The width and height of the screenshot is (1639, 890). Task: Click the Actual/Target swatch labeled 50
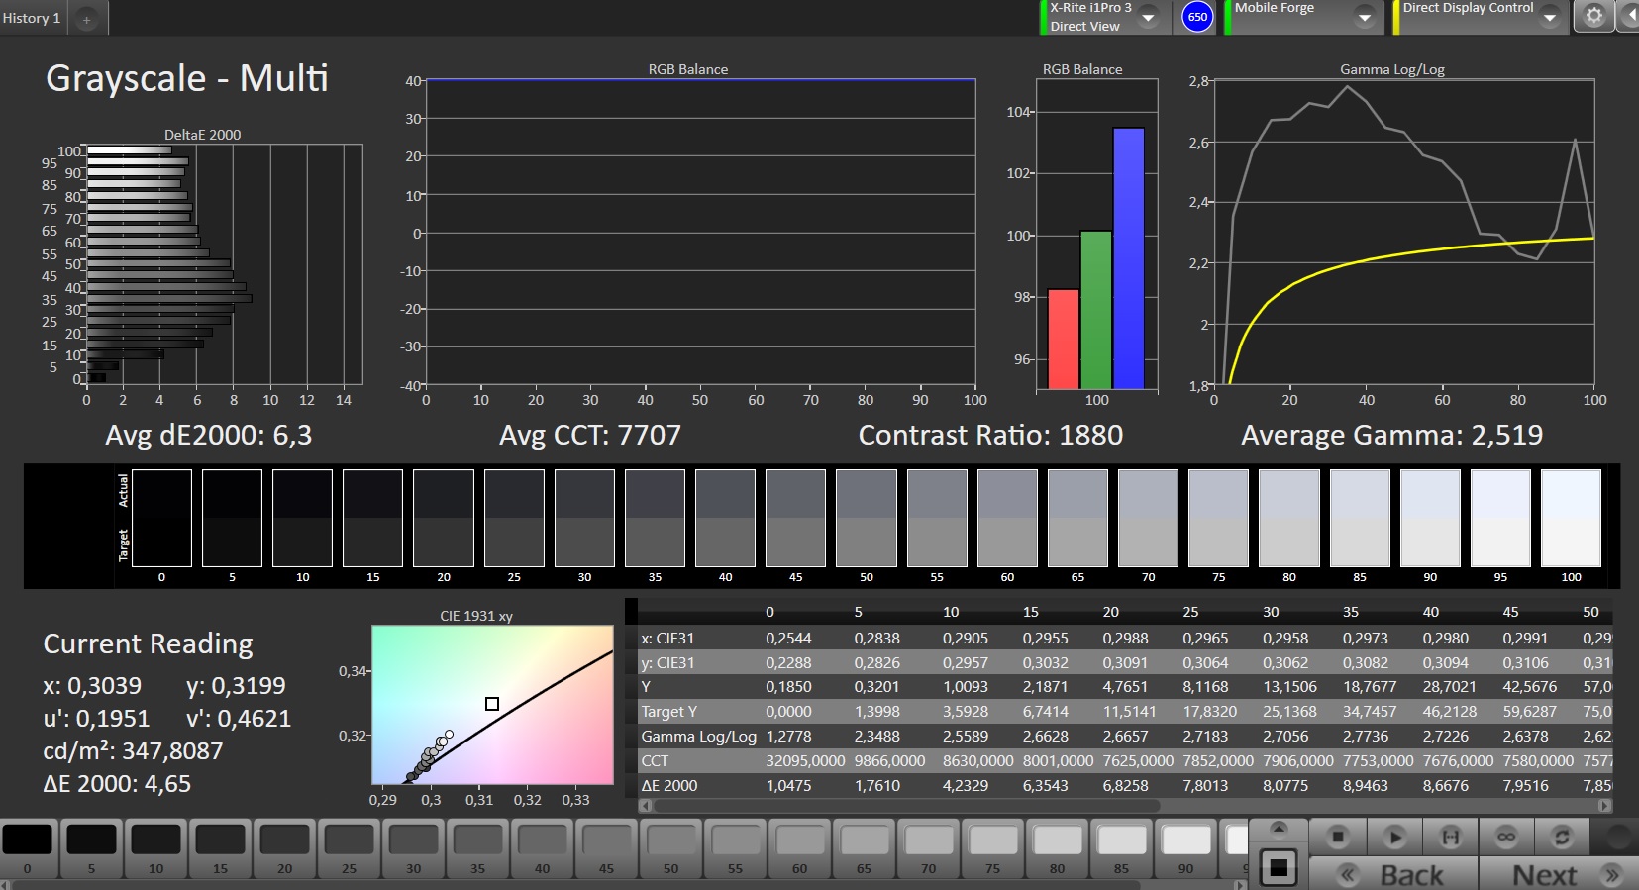(867, 518)
